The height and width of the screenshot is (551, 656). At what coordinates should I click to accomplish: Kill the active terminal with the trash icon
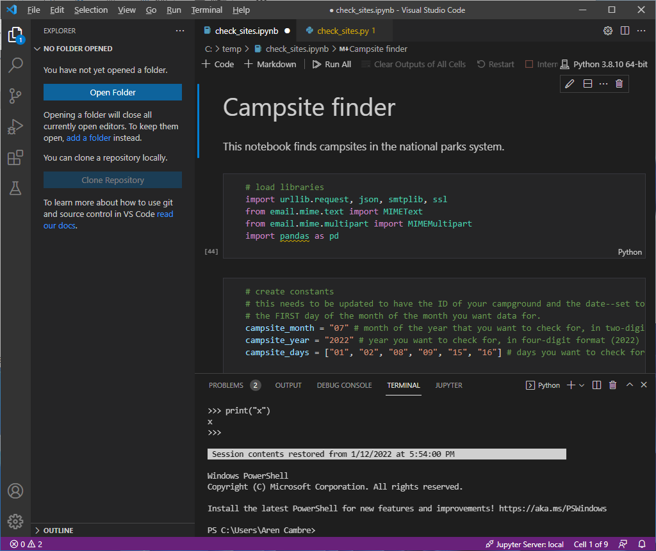[612, 385]
